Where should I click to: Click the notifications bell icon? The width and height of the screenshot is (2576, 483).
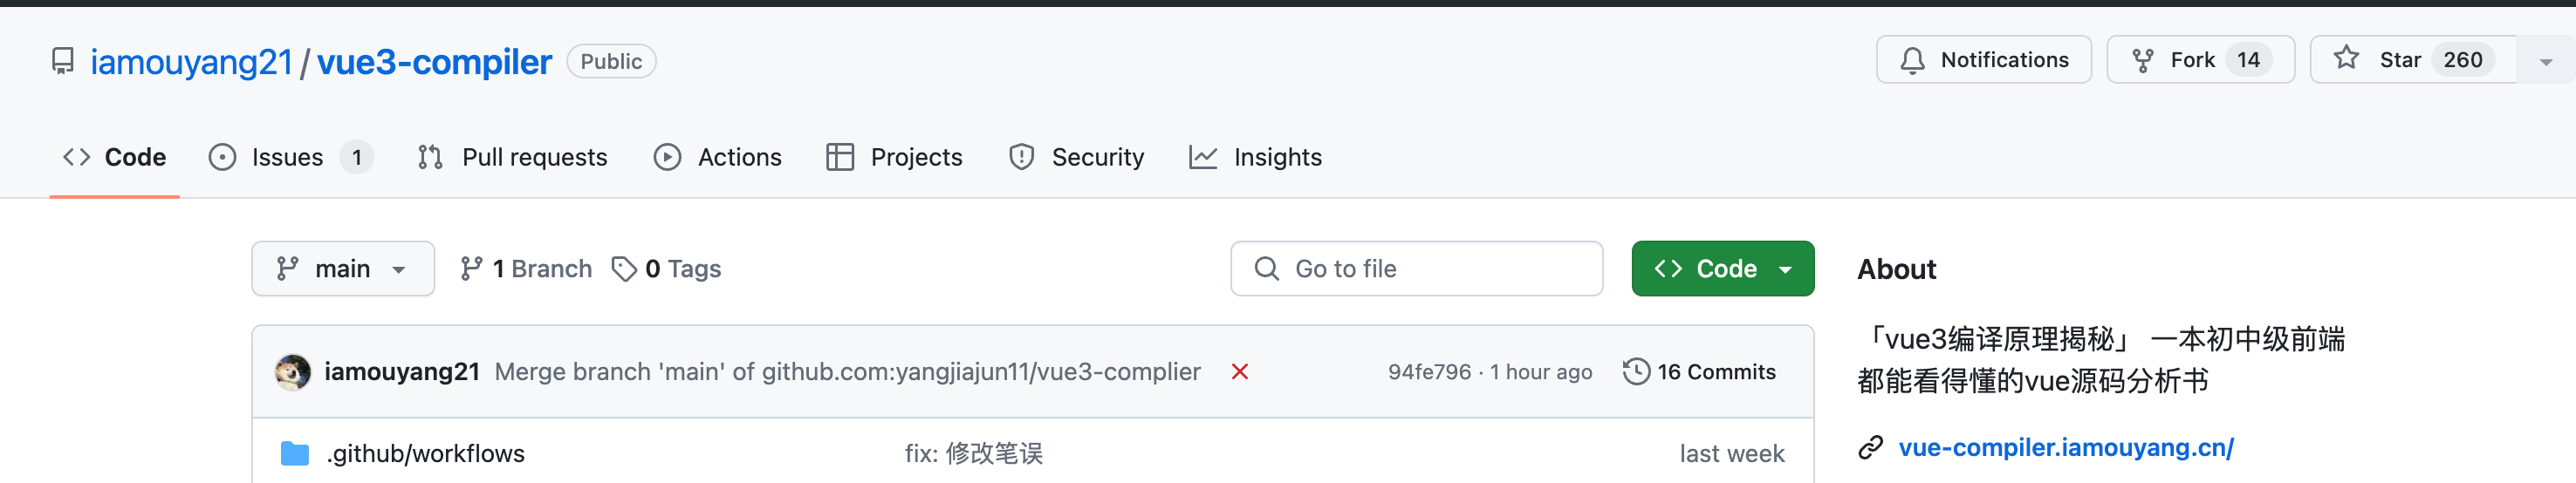click(1912, 61)
